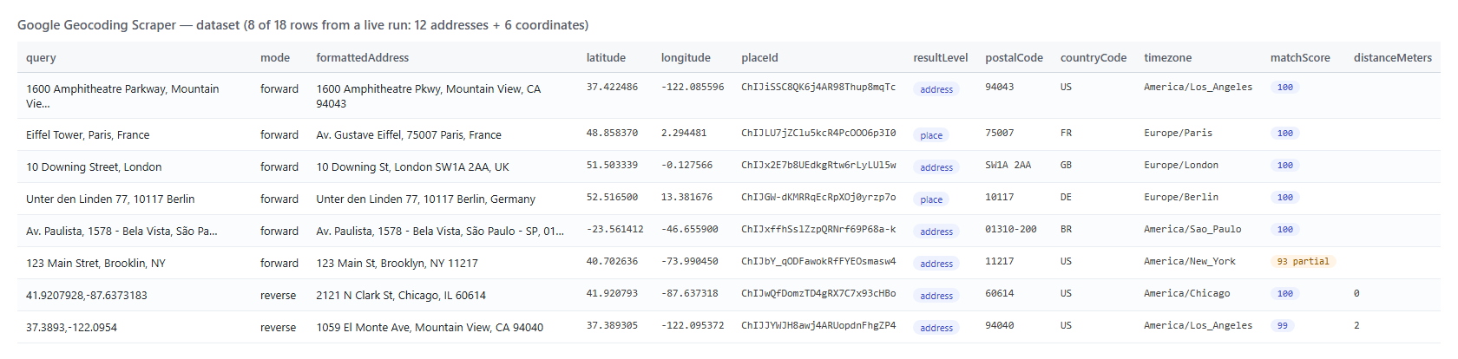The height and width of the screenshot is (359, 1458).
Task: Click place ID 'ChIJiSSC8QK6j4AR98Thup8mqTc'
Action: point(818,87)
